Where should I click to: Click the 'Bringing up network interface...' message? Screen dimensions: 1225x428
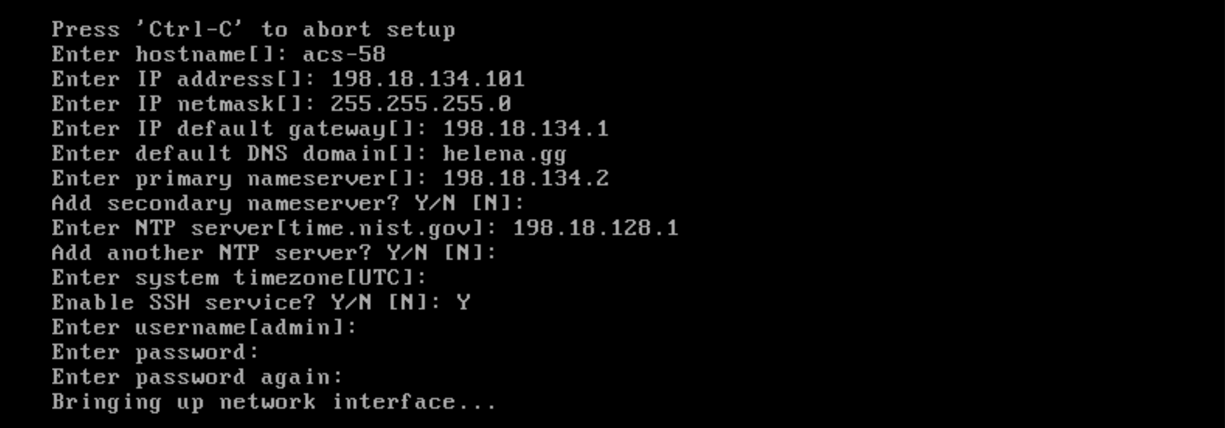click(274, 402)
